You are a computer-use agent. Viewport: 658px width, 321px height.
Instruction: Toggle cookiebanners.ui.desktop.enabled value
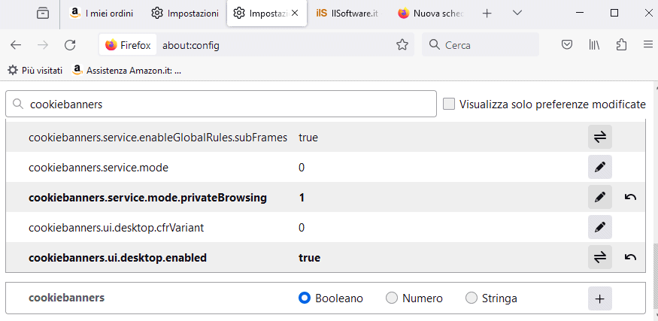point(599,257)
